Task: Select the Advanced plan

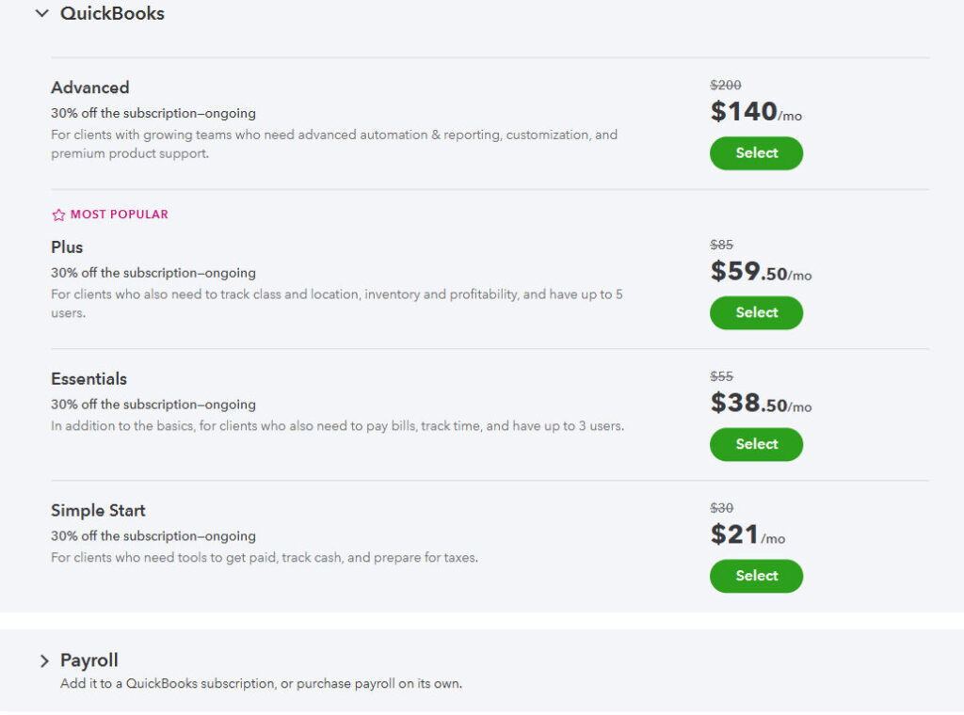Action: (x=756, y=152)
